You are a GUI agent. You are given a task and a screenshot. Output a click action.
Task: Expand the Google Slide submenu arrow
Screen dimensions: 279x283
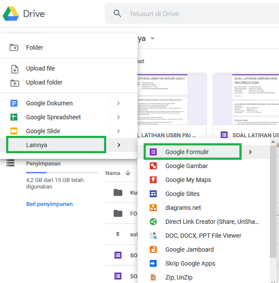(x=118, y=131)
